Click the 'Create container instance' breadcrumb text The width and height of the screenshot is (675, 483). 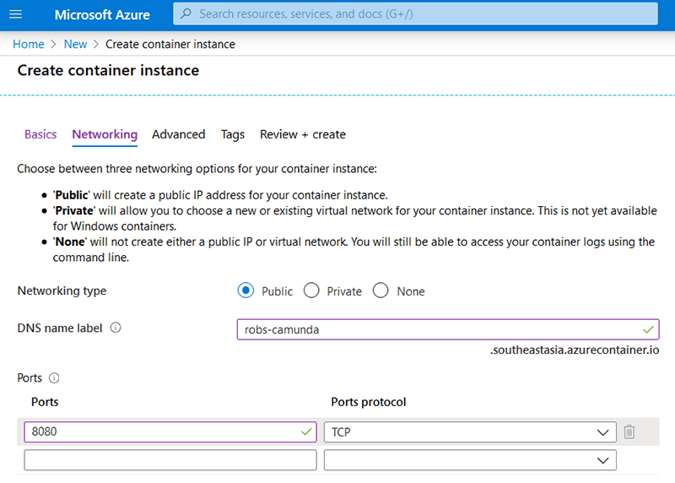[x=170, y=45]
